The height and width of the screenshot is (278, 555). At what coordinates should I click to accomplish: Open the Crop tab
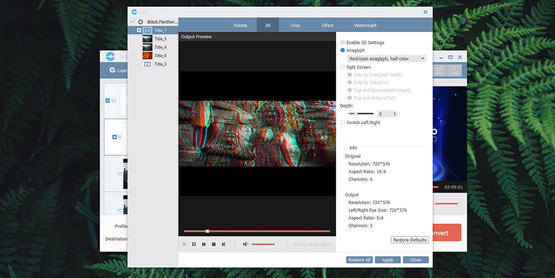point(295,26)
